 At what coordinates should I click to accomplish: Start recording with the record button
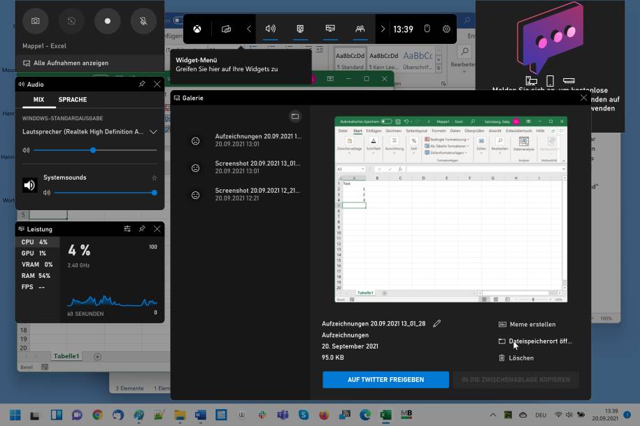coord(107,21)
